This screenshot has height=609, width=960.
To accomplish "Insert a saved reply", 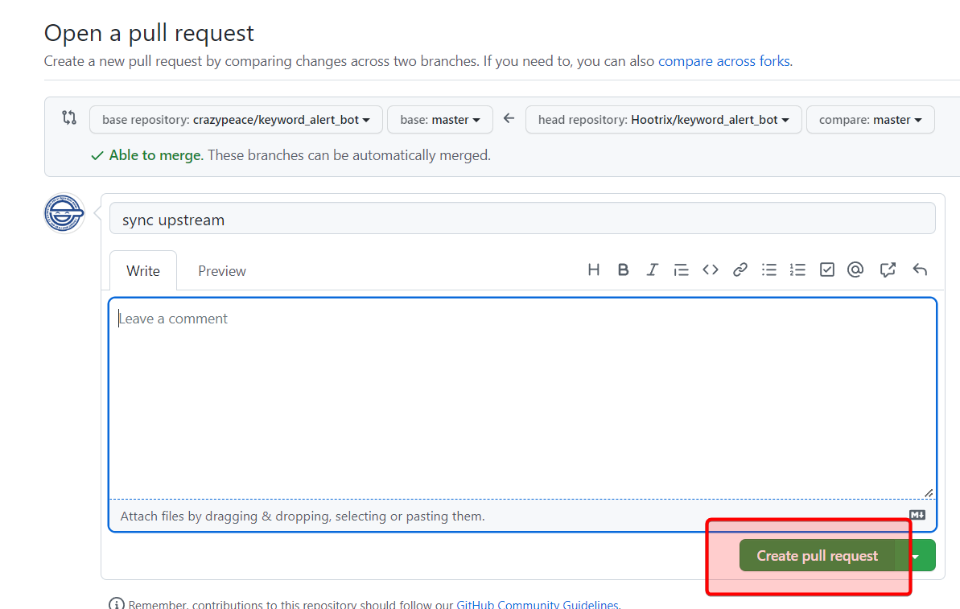I will tap(920, 270).
